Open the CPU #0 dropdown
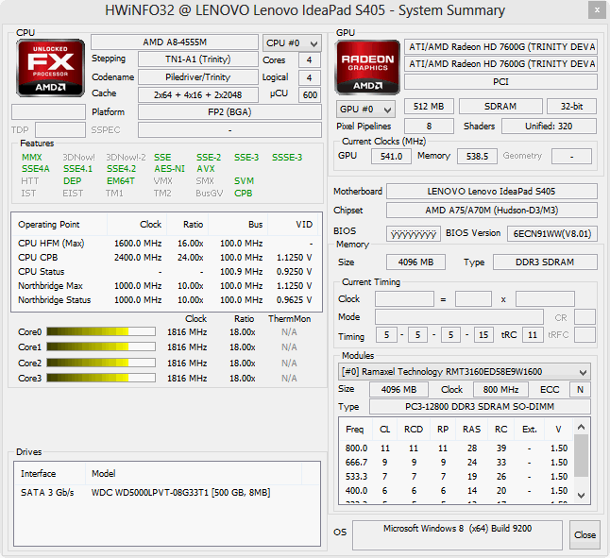This screenshot has width=610, height=558. 292,43
